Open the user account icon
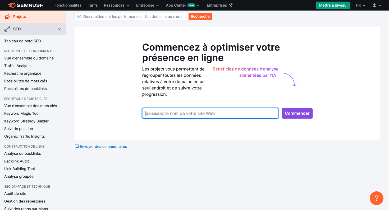 (374, 5)
